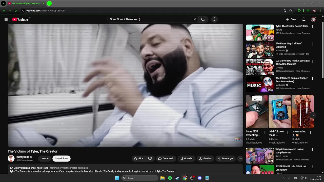
Task: Bookmark this page with star icon
Action: pyautogui.click(x=291, y=11)
